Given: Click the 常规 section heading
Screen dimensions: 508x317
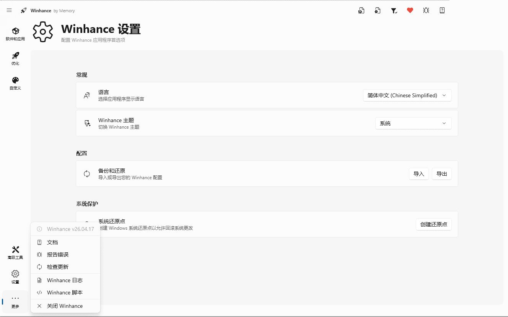Looking at the screenshot, I should [82, 75].
